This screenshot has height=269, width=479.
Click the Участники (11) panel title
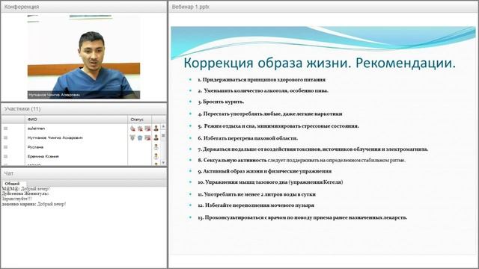[x=22, y=108]
